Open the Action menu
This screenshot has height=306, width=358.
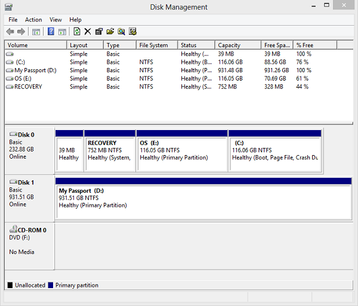click(x=33, y=20)
